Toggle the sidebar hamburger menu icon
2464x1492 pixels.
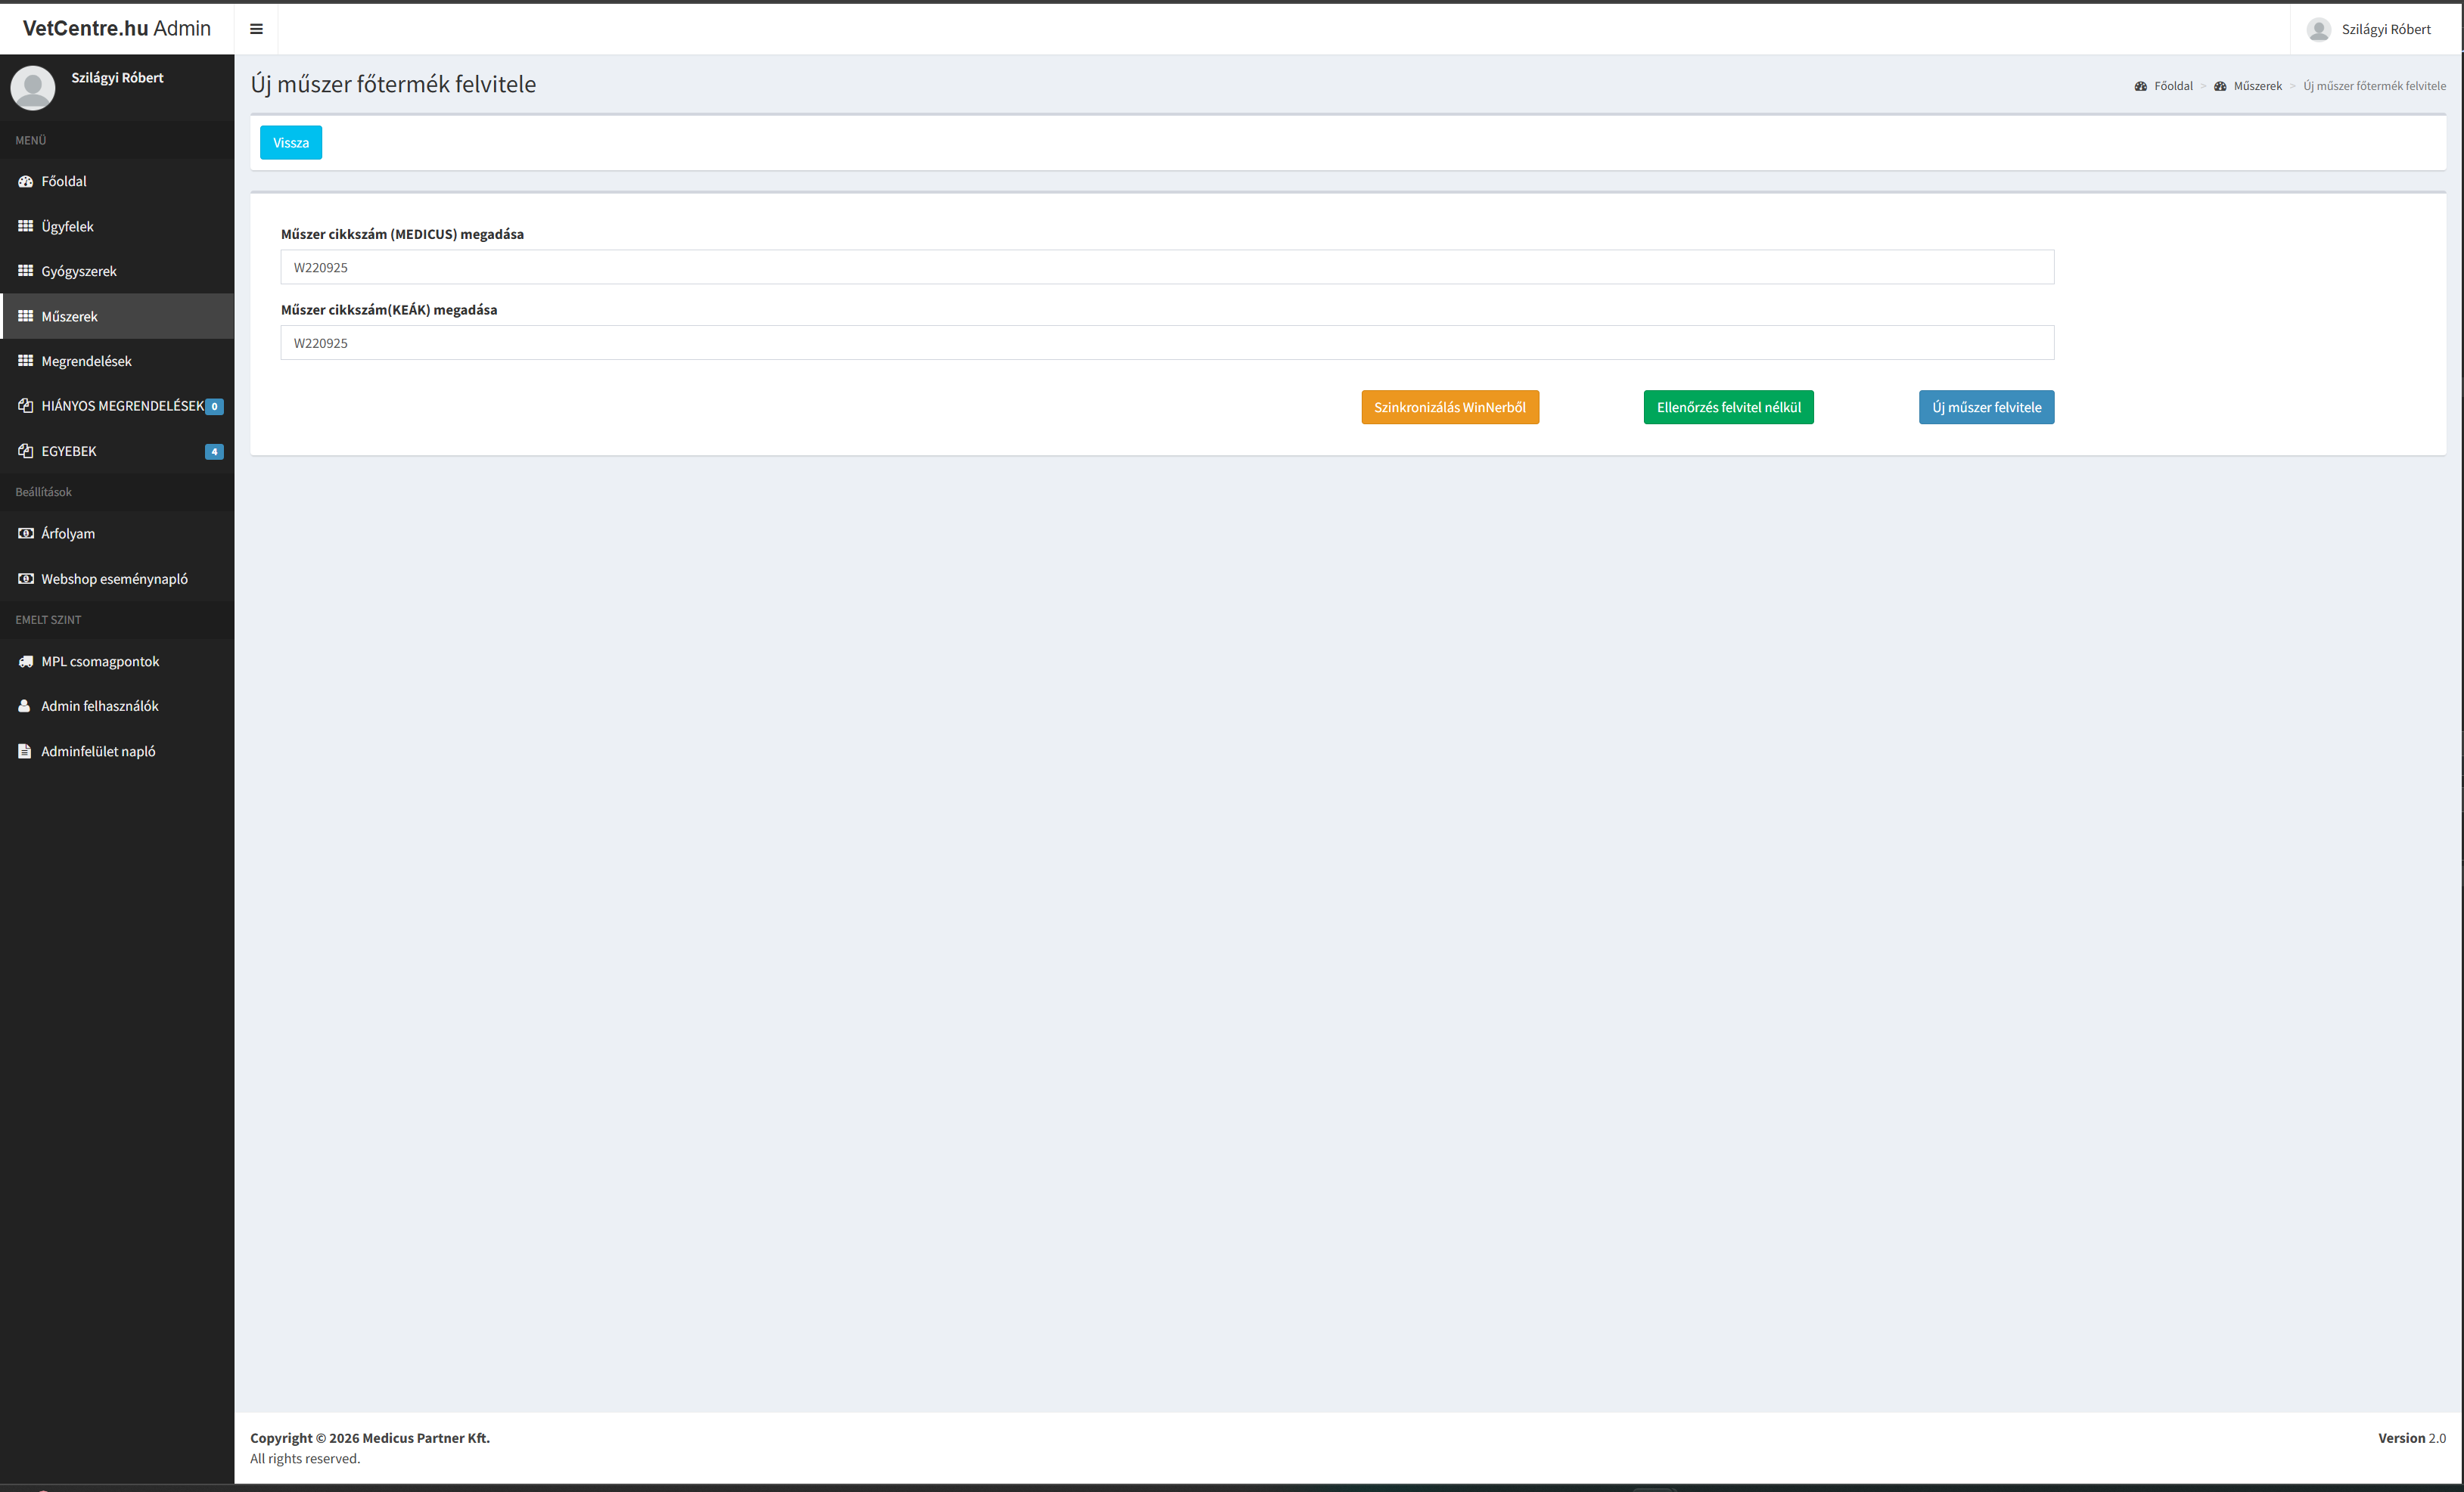pyautogui.click(x=256, y=29)
